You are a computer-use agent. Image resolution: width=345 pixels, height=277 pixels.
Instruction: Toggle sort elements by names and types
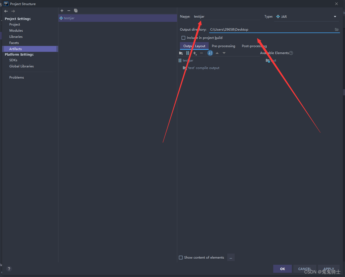coord(210,53)
